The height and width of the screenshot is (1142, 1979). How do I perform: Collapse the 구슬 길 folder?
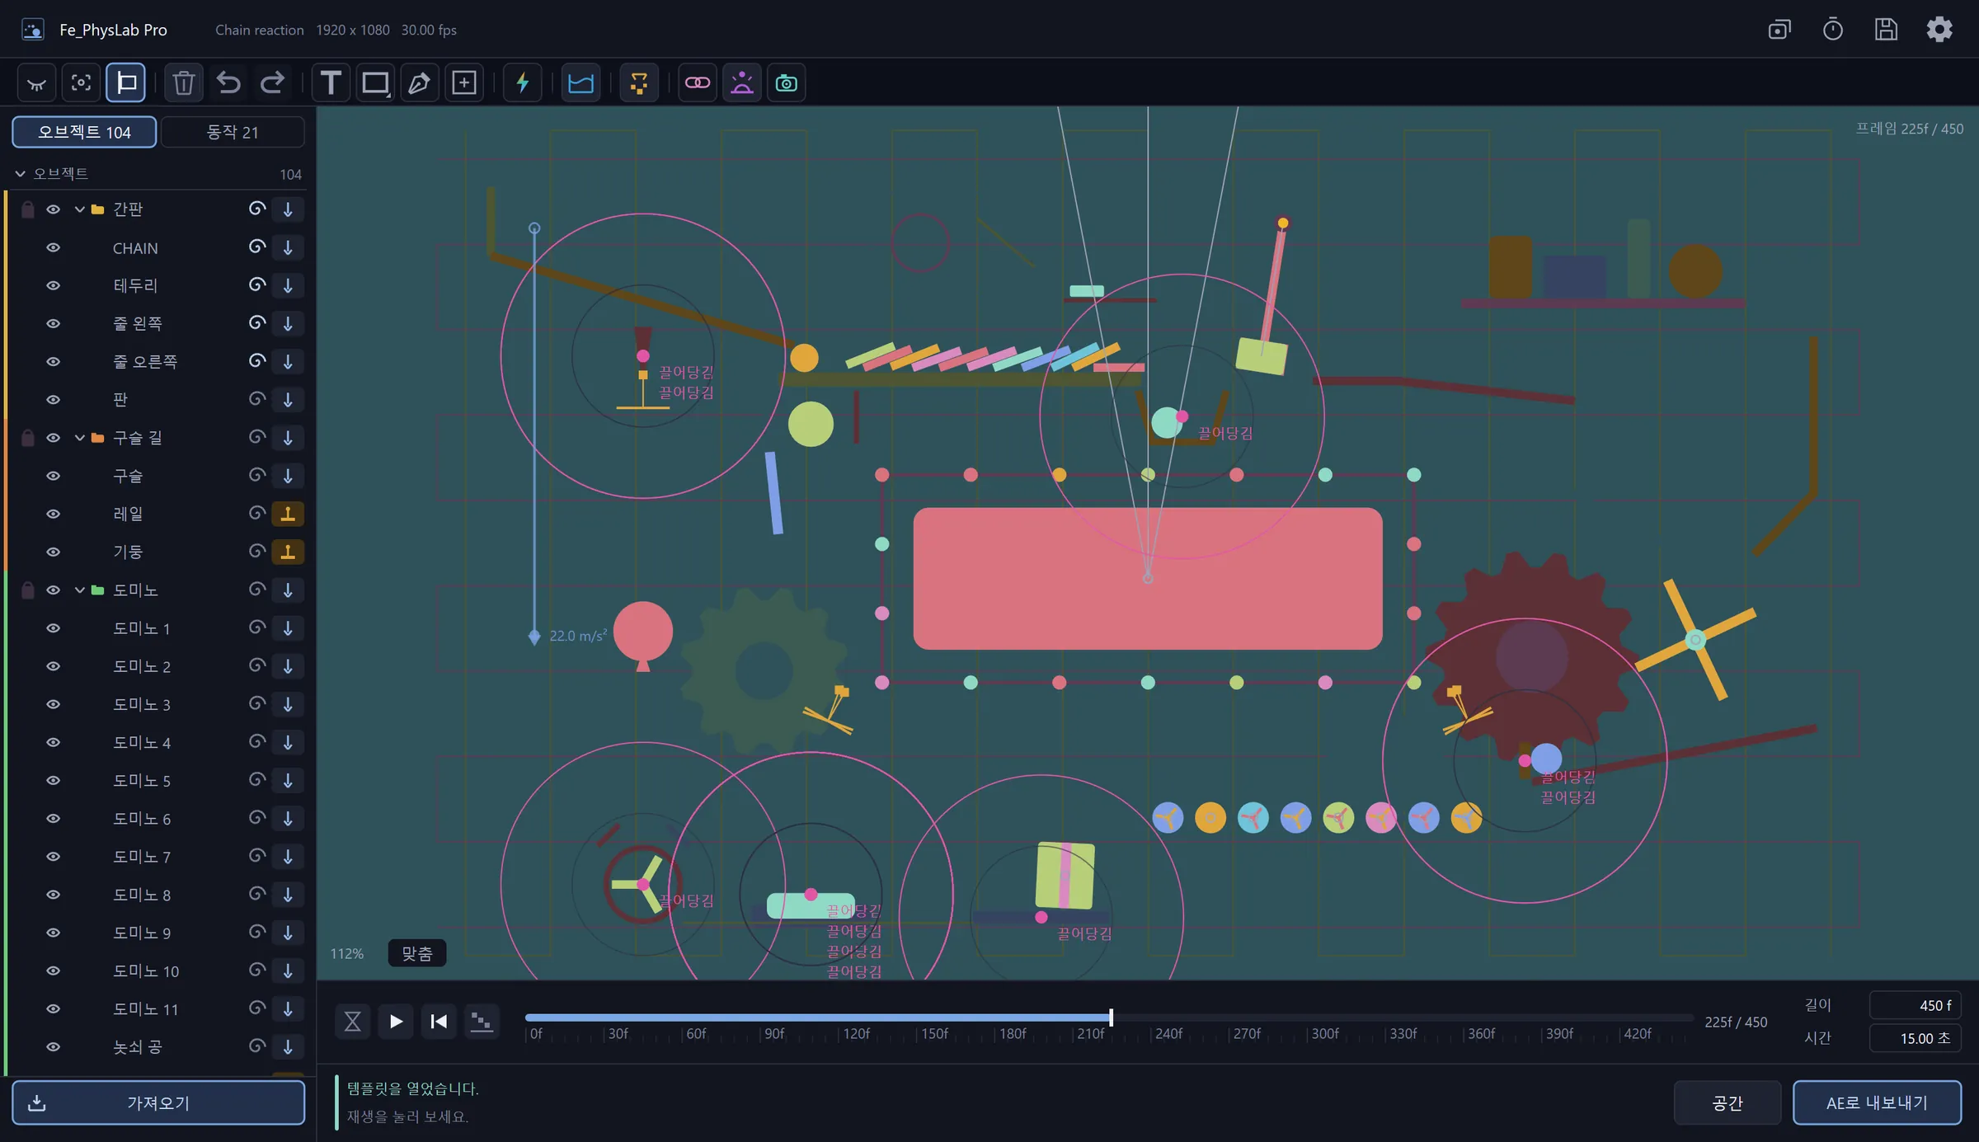(x=80, y=438)
